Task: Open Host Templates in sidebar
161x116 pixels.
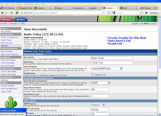Action: point(7,63)
